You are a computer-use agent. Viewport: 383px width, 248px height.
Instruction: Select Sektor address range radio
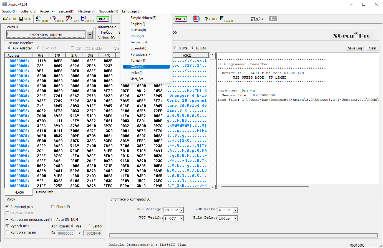click(x=95, y=226)
